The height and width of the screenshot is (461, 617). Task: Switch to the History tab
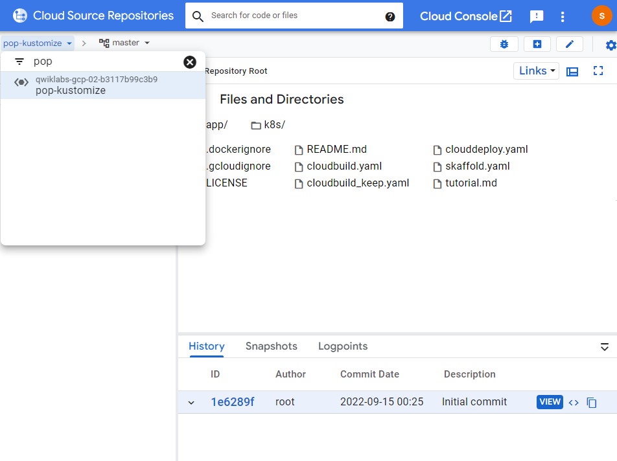[x=207, y=346]
